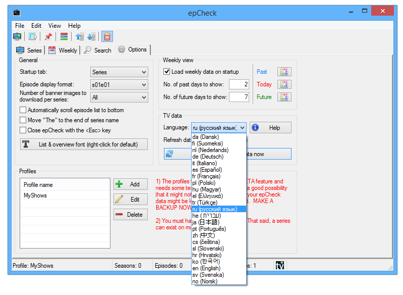Open the Help menu
Image resolution: width=403 pixels, height=295 pixels.
click(74, 26)
